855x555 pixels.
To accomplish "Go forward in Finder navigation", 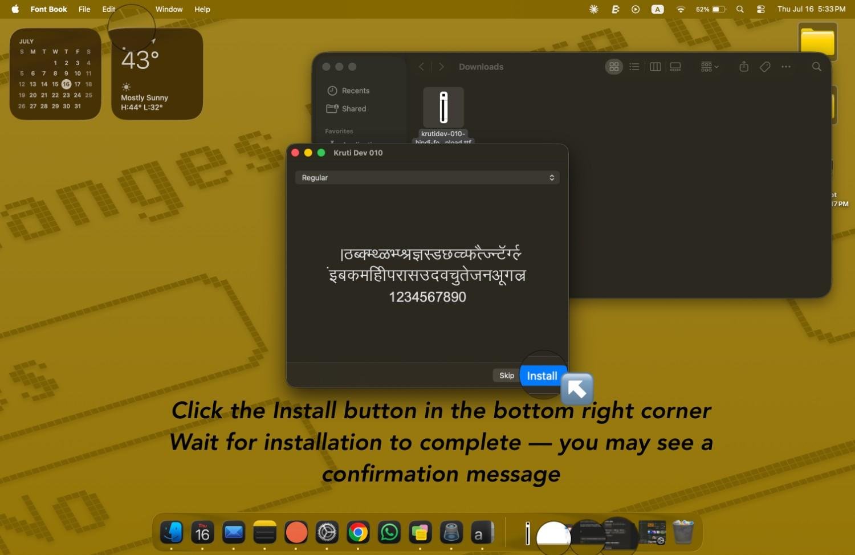I will coord(441,67).
